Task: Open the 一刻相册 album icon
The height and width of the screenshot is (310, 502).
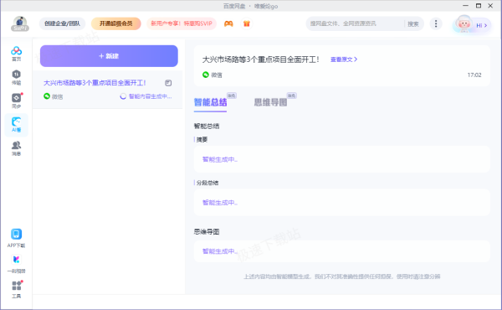Action: [x=17, y=264]
